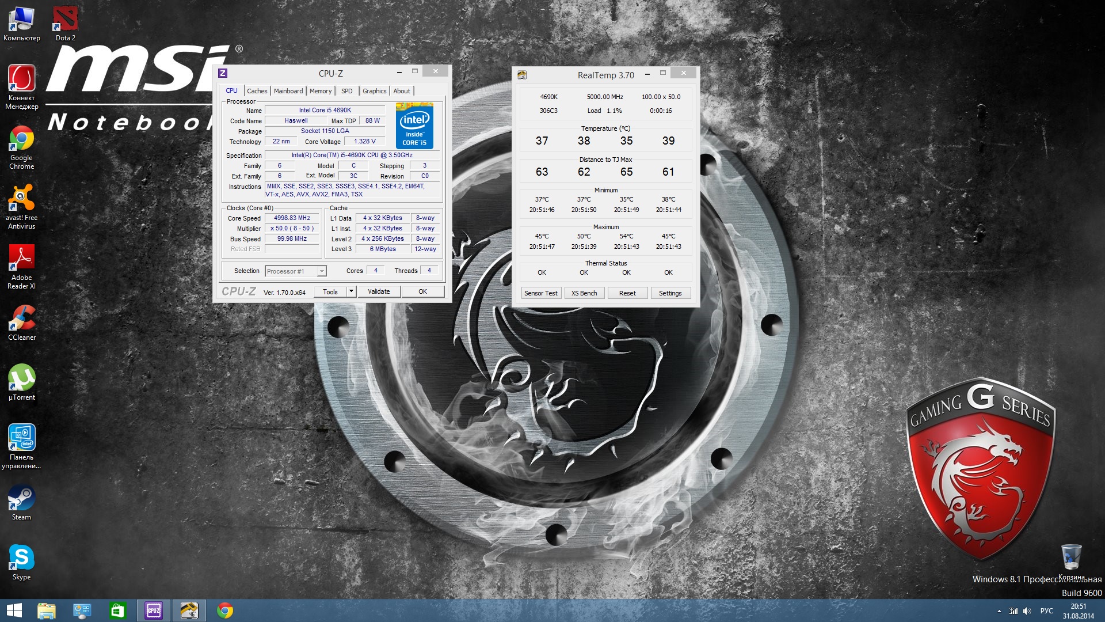Expand the Processor #1 selection dropdown
Screen dimensions: 1105x622
[x=322, y=271]
